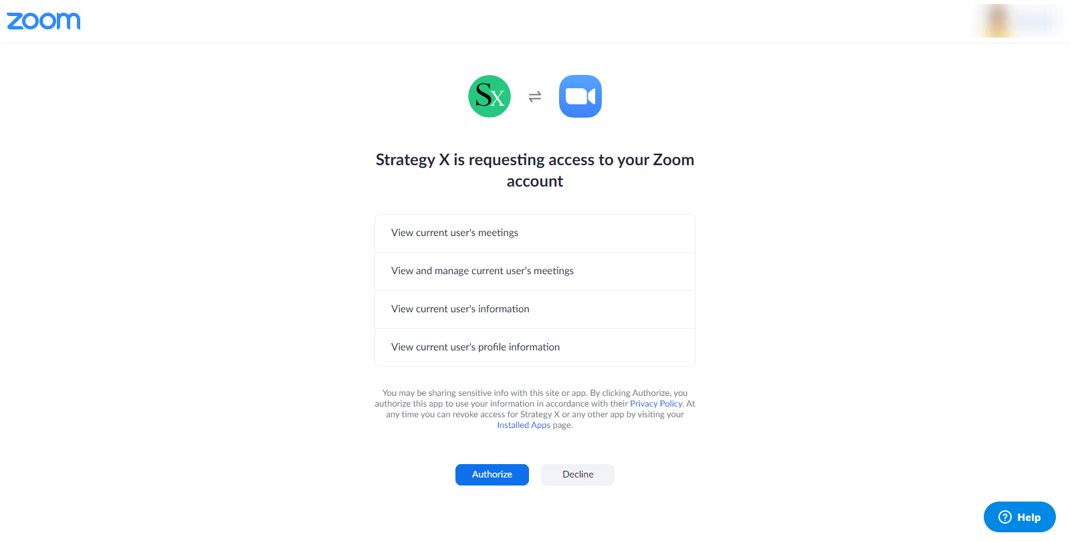The height and width of the screenshot is (541, 1070).
Task: Authorize Strategy X access
Action: coord(492,475)
